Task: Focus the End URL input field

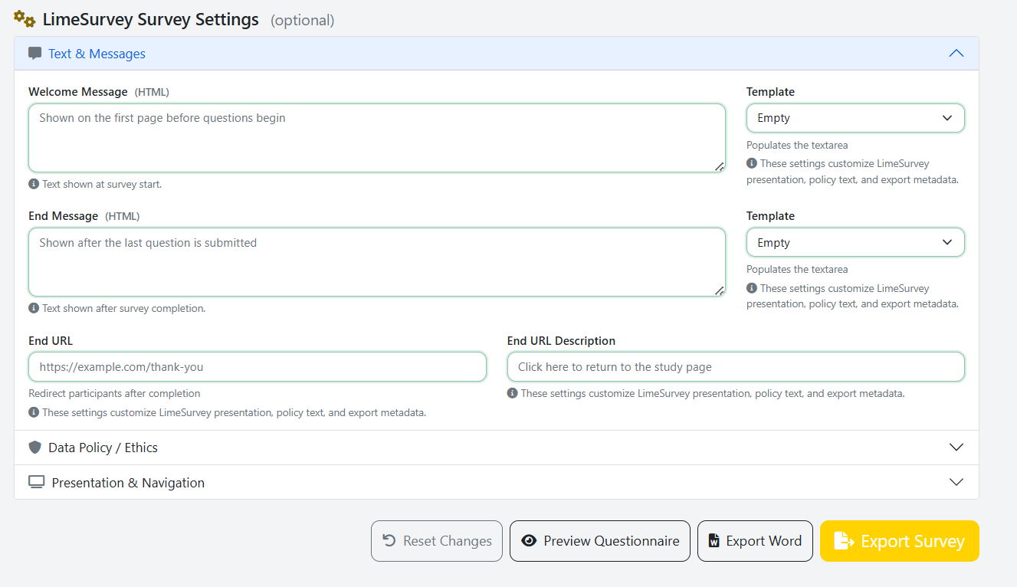Action: click(x=258, y=367)
